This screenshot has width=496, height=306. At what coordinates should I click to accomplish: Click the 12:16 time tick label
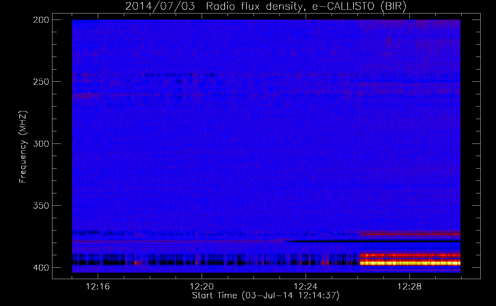[x=98, y=286]
